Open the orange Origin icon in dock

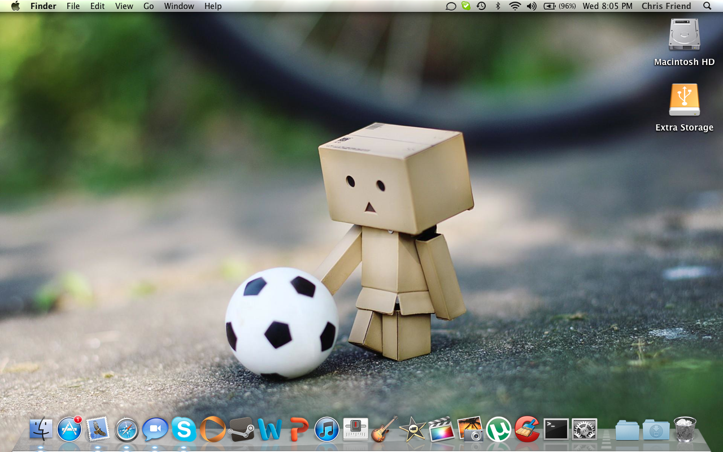tap(212, 429)
